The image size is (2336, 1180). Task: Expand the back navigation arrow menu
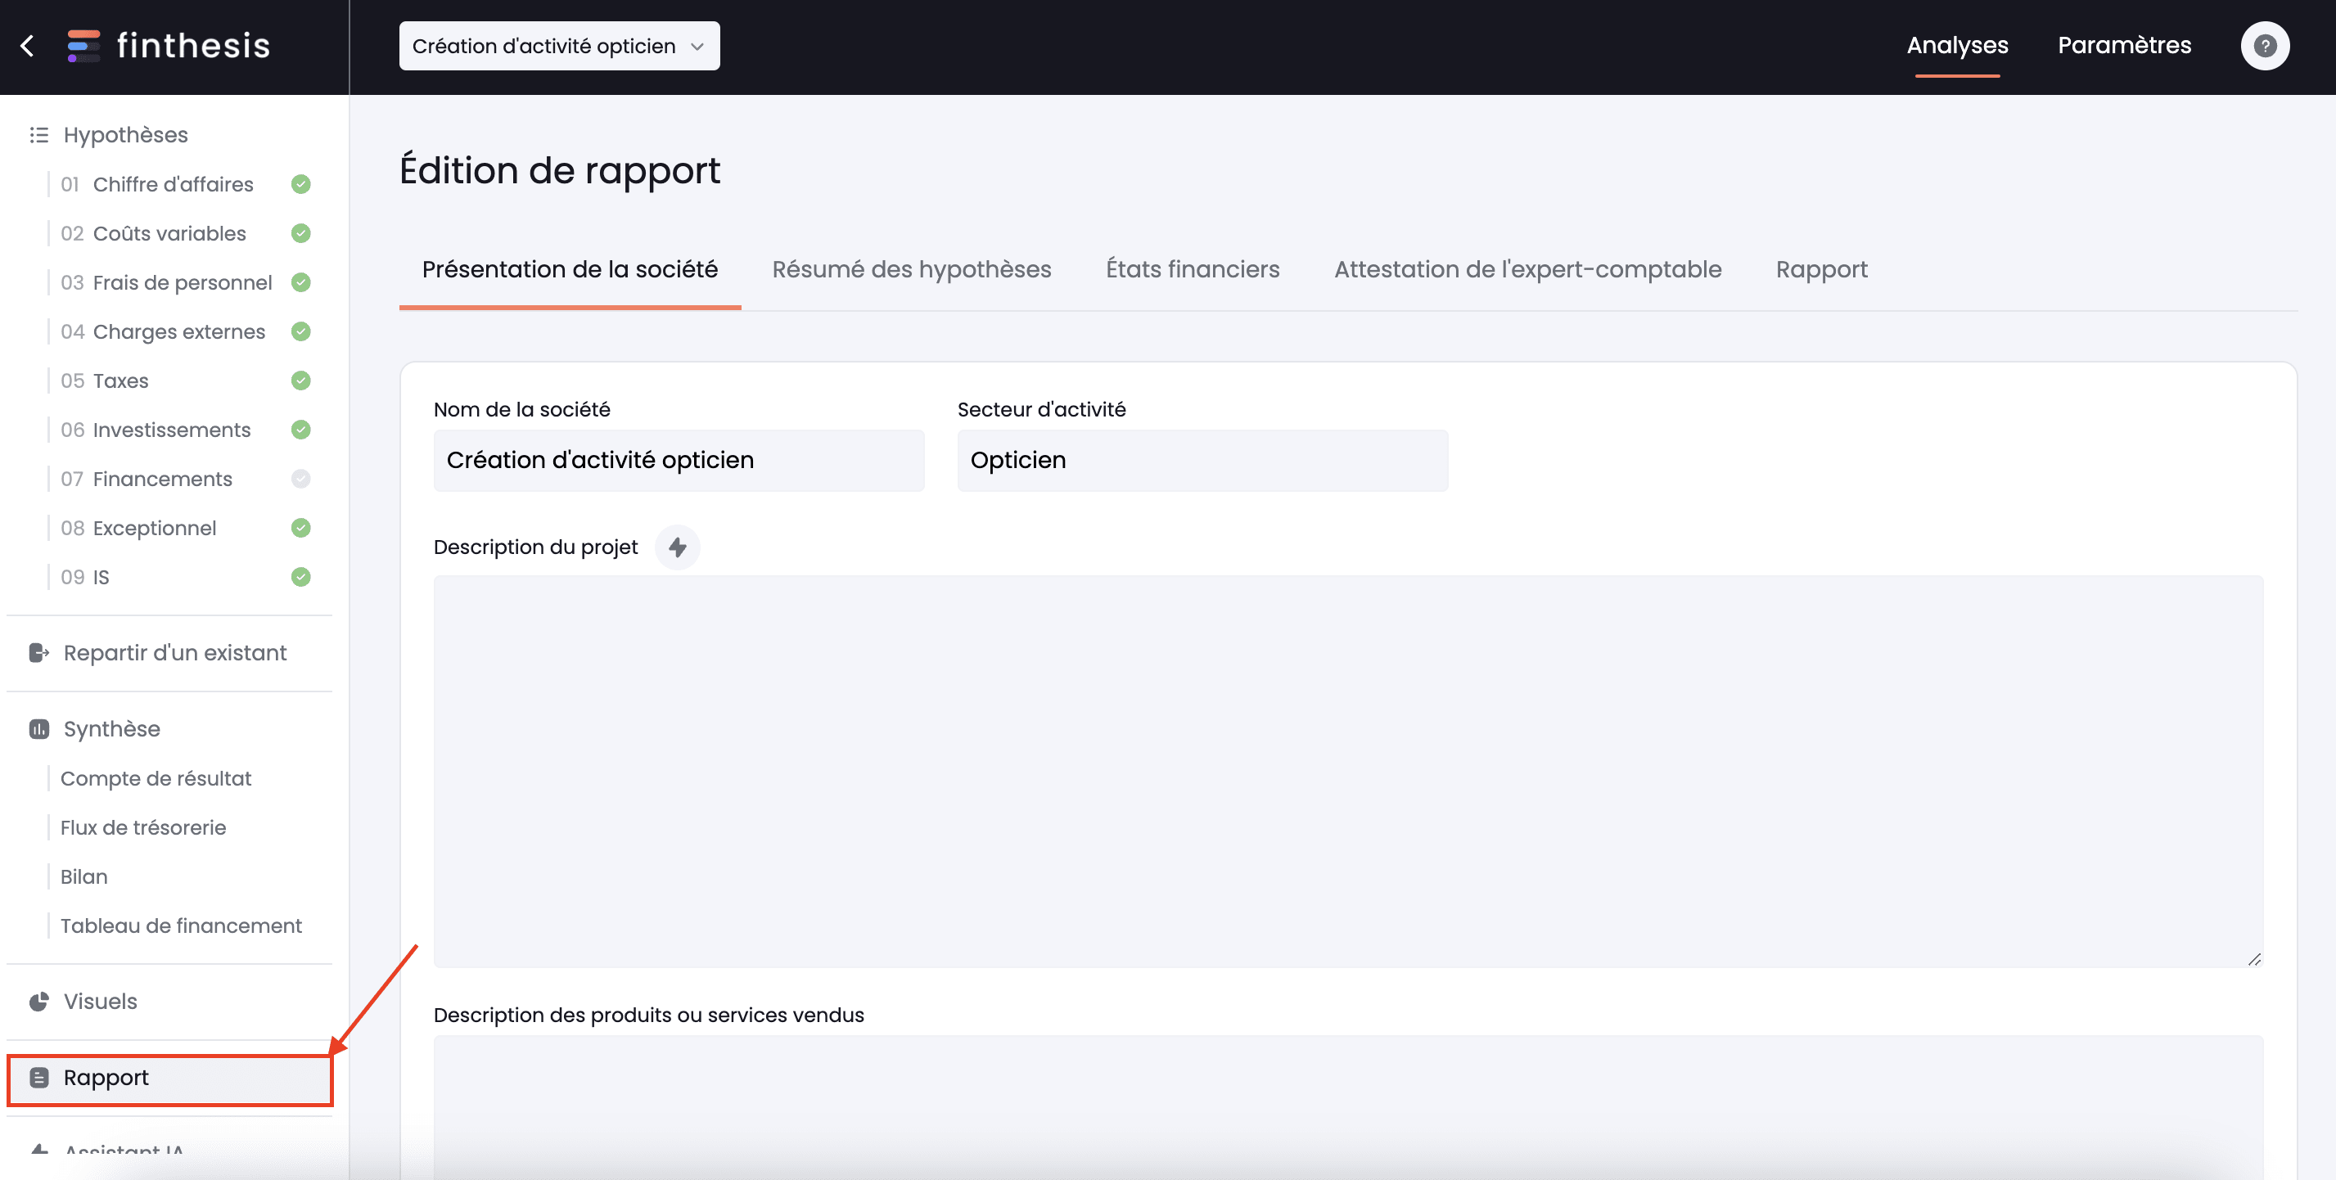(x=27, y=45)
